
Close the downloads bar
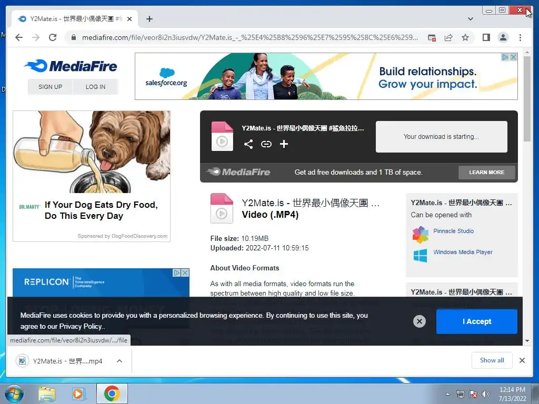pos(522,360)
